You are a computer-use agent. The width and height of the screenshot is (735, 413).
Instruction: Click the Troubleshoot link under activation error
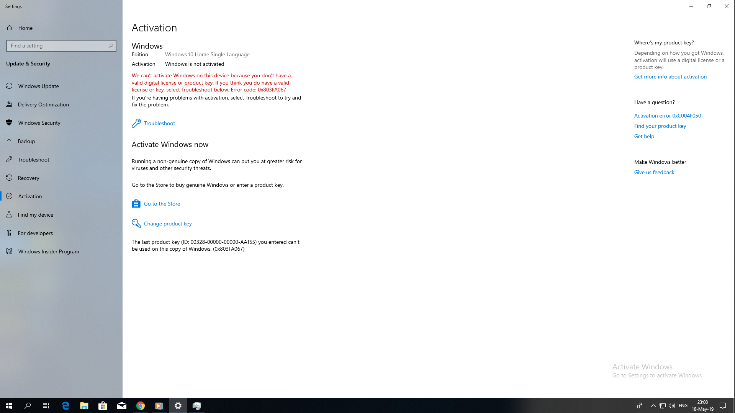point(159,123)
